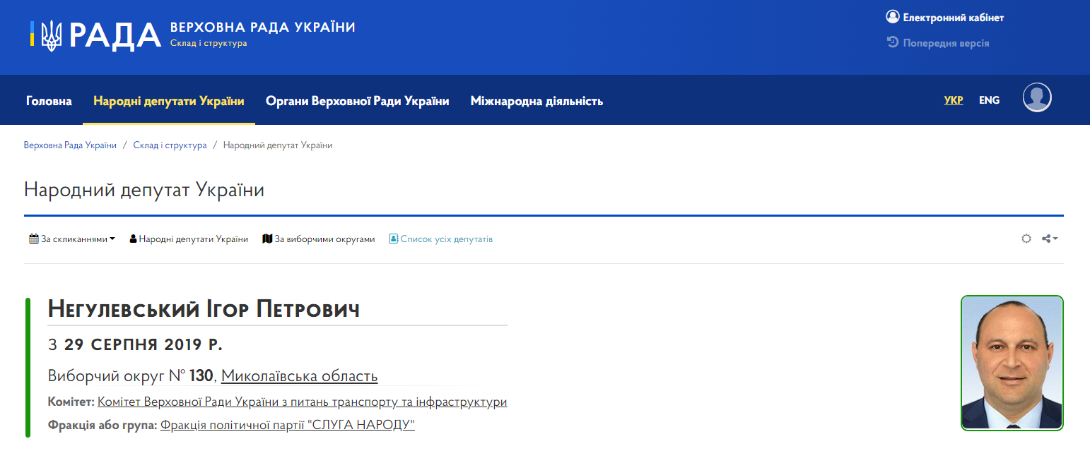Screen dimensions: 1090x451
Task: Expand the За скликаннями dropdown
Action: pyautogui.click(x=112, y=239)
